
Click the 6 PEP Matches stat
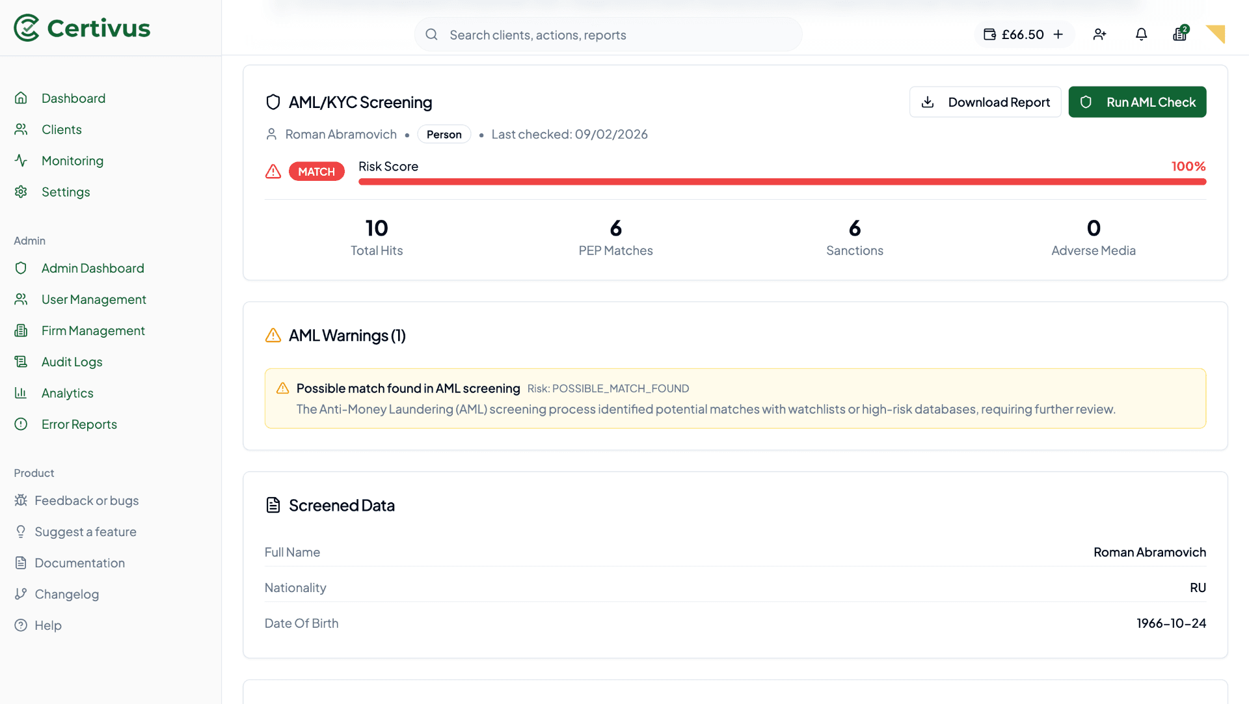point(615,238)
